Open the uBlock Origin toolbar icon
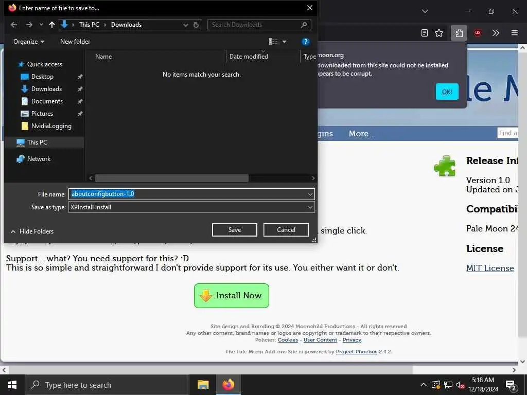Screen dimensions: 527x395 tap(478, 33)
